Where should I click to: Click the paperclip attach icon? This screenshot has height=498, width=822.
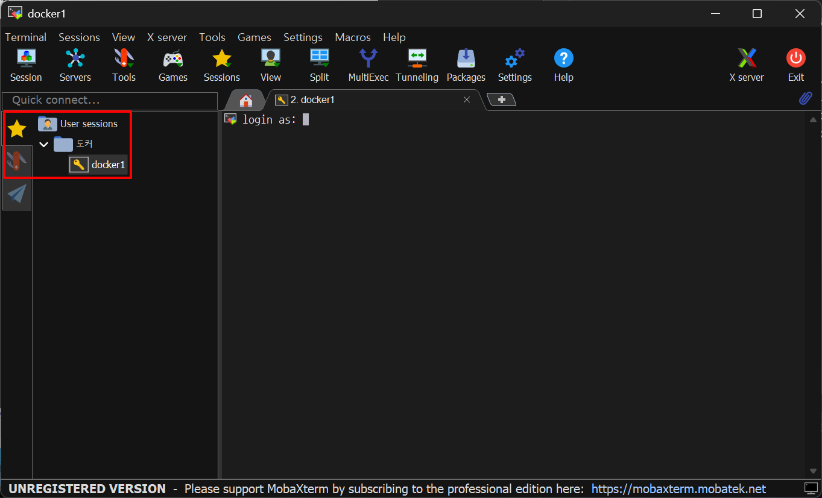pyautogui.click(x=805, y=98)
